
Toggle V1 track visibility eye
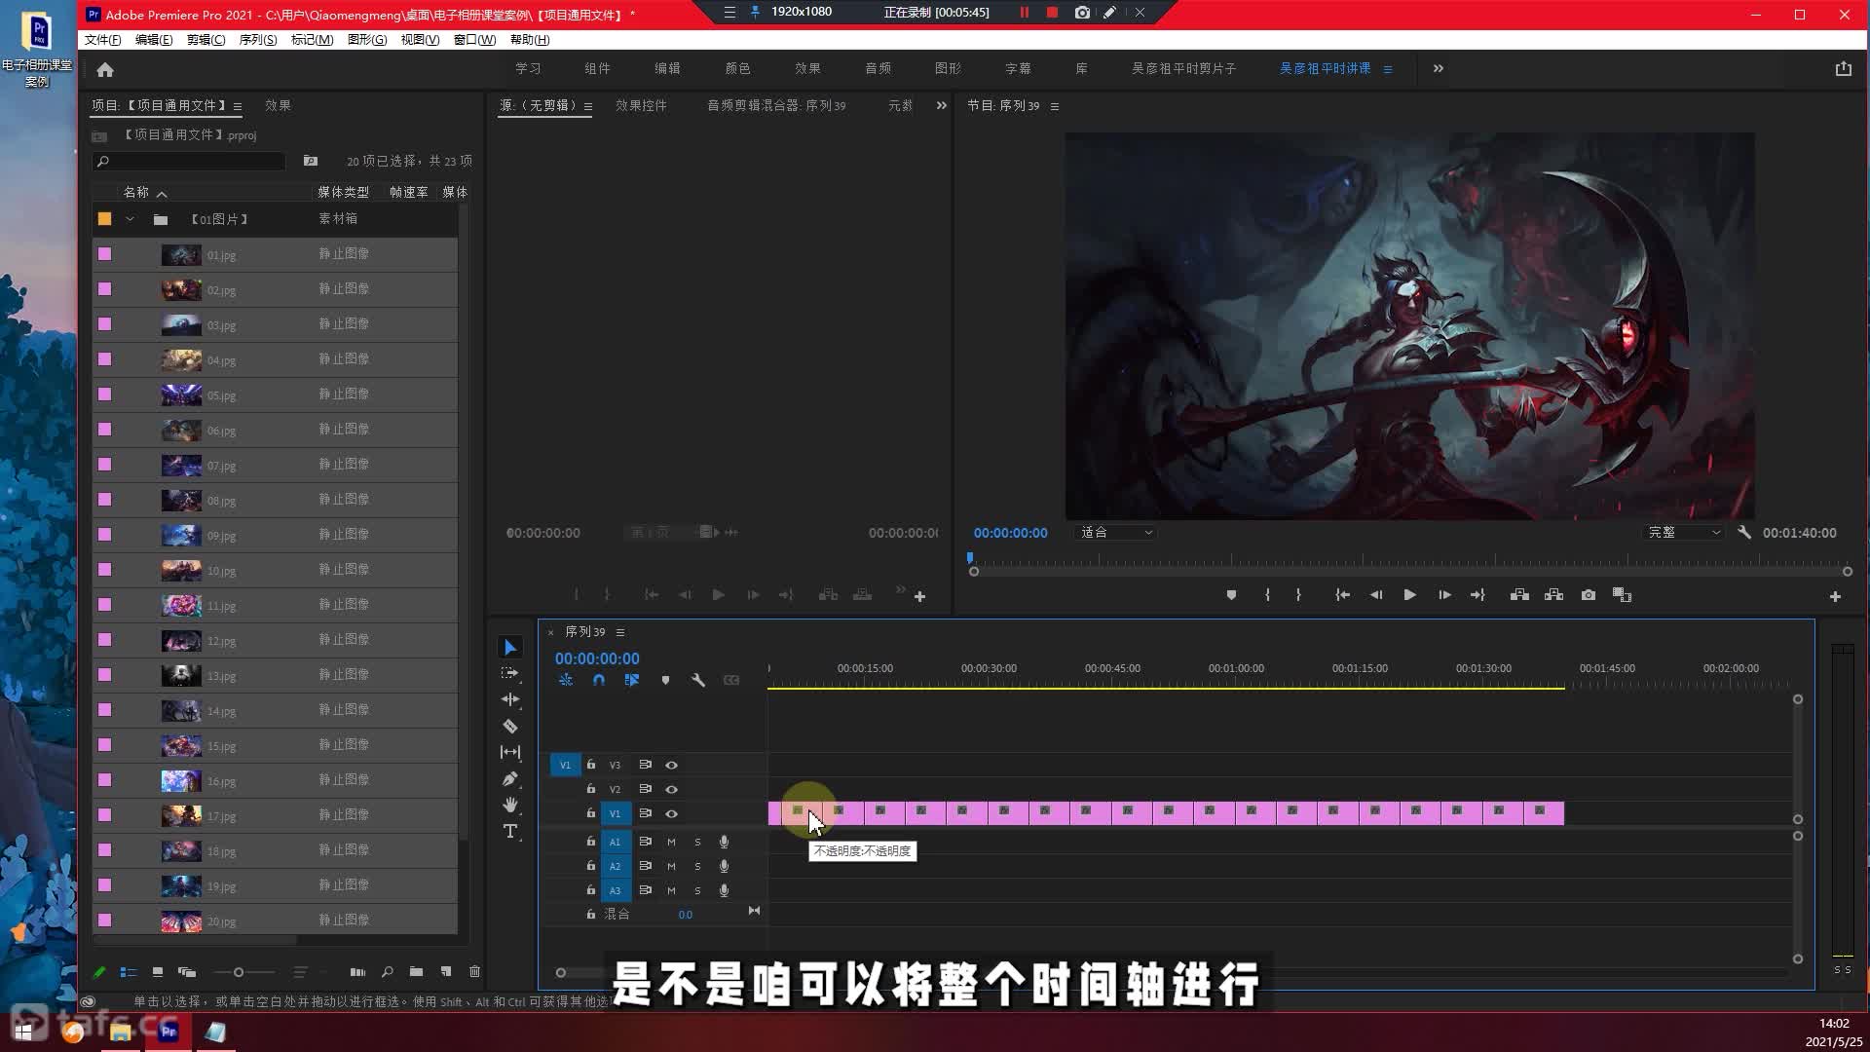[x=671, y=814]
